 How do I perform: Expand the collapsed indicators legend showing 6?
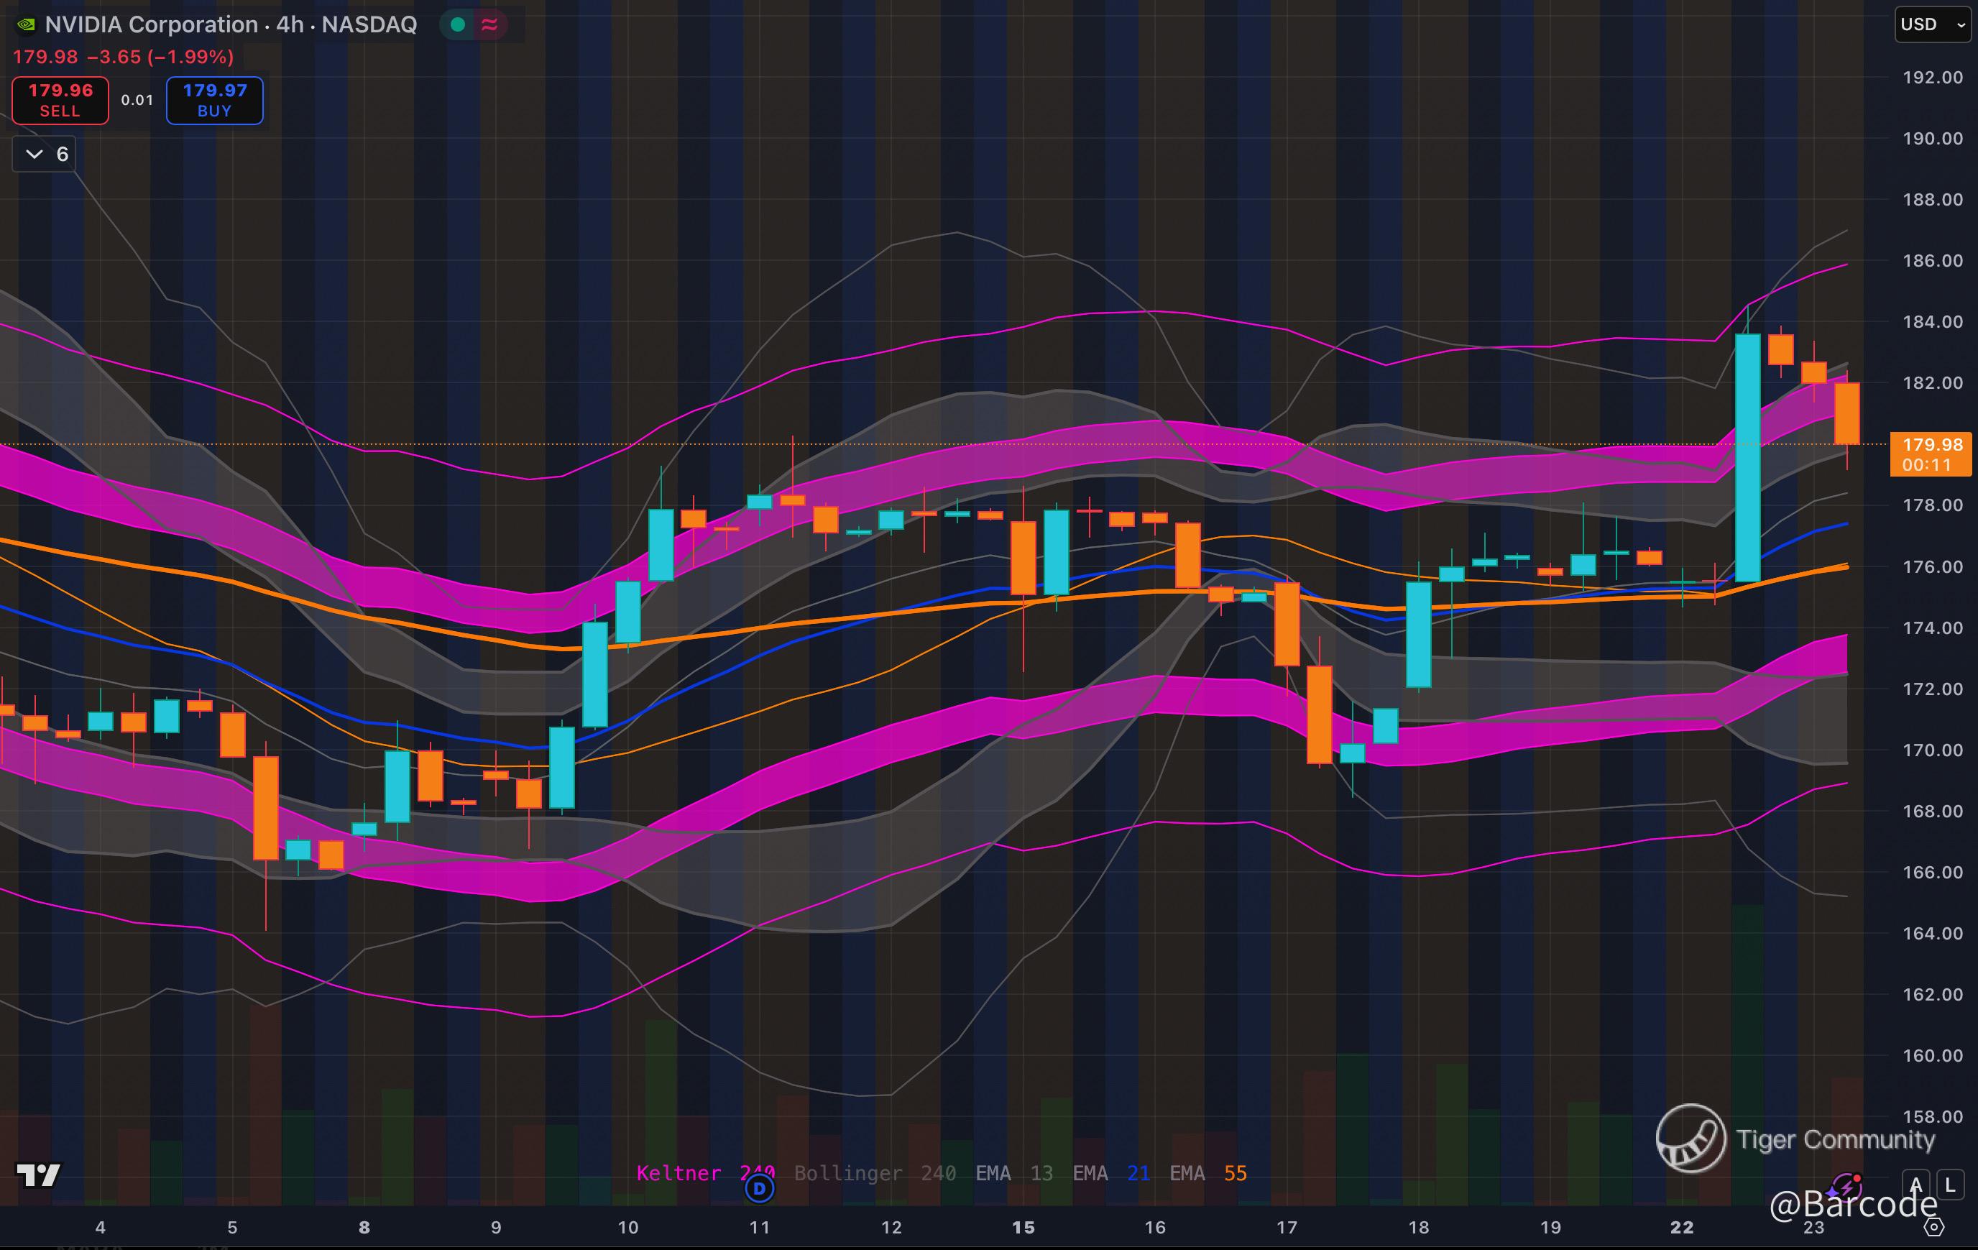(45, 154)
